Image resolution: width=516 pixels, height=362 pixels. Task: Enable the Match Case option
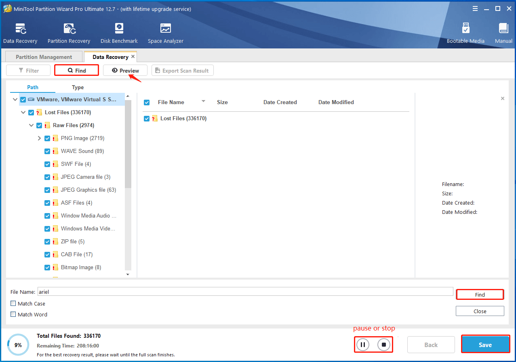click(13, 303)
